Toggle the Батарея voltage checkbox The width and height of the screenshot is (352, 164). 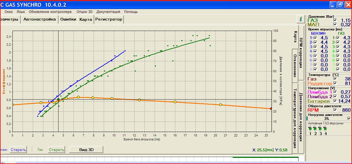click(335, 101)
